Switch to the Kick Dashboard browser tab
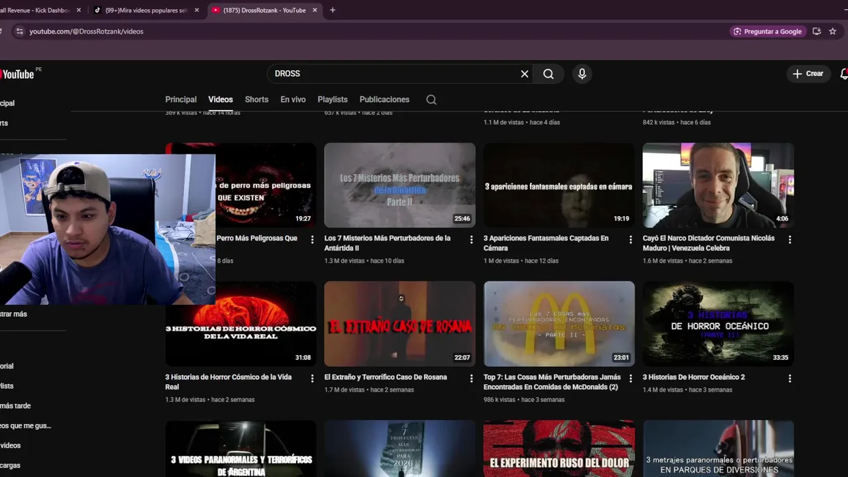Viewport: 848px width, 477px height. pyautogui.click(x=34, y=10)
